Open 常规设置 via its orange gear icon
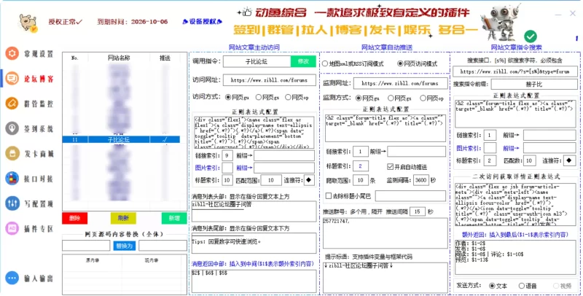 point(12,53)
